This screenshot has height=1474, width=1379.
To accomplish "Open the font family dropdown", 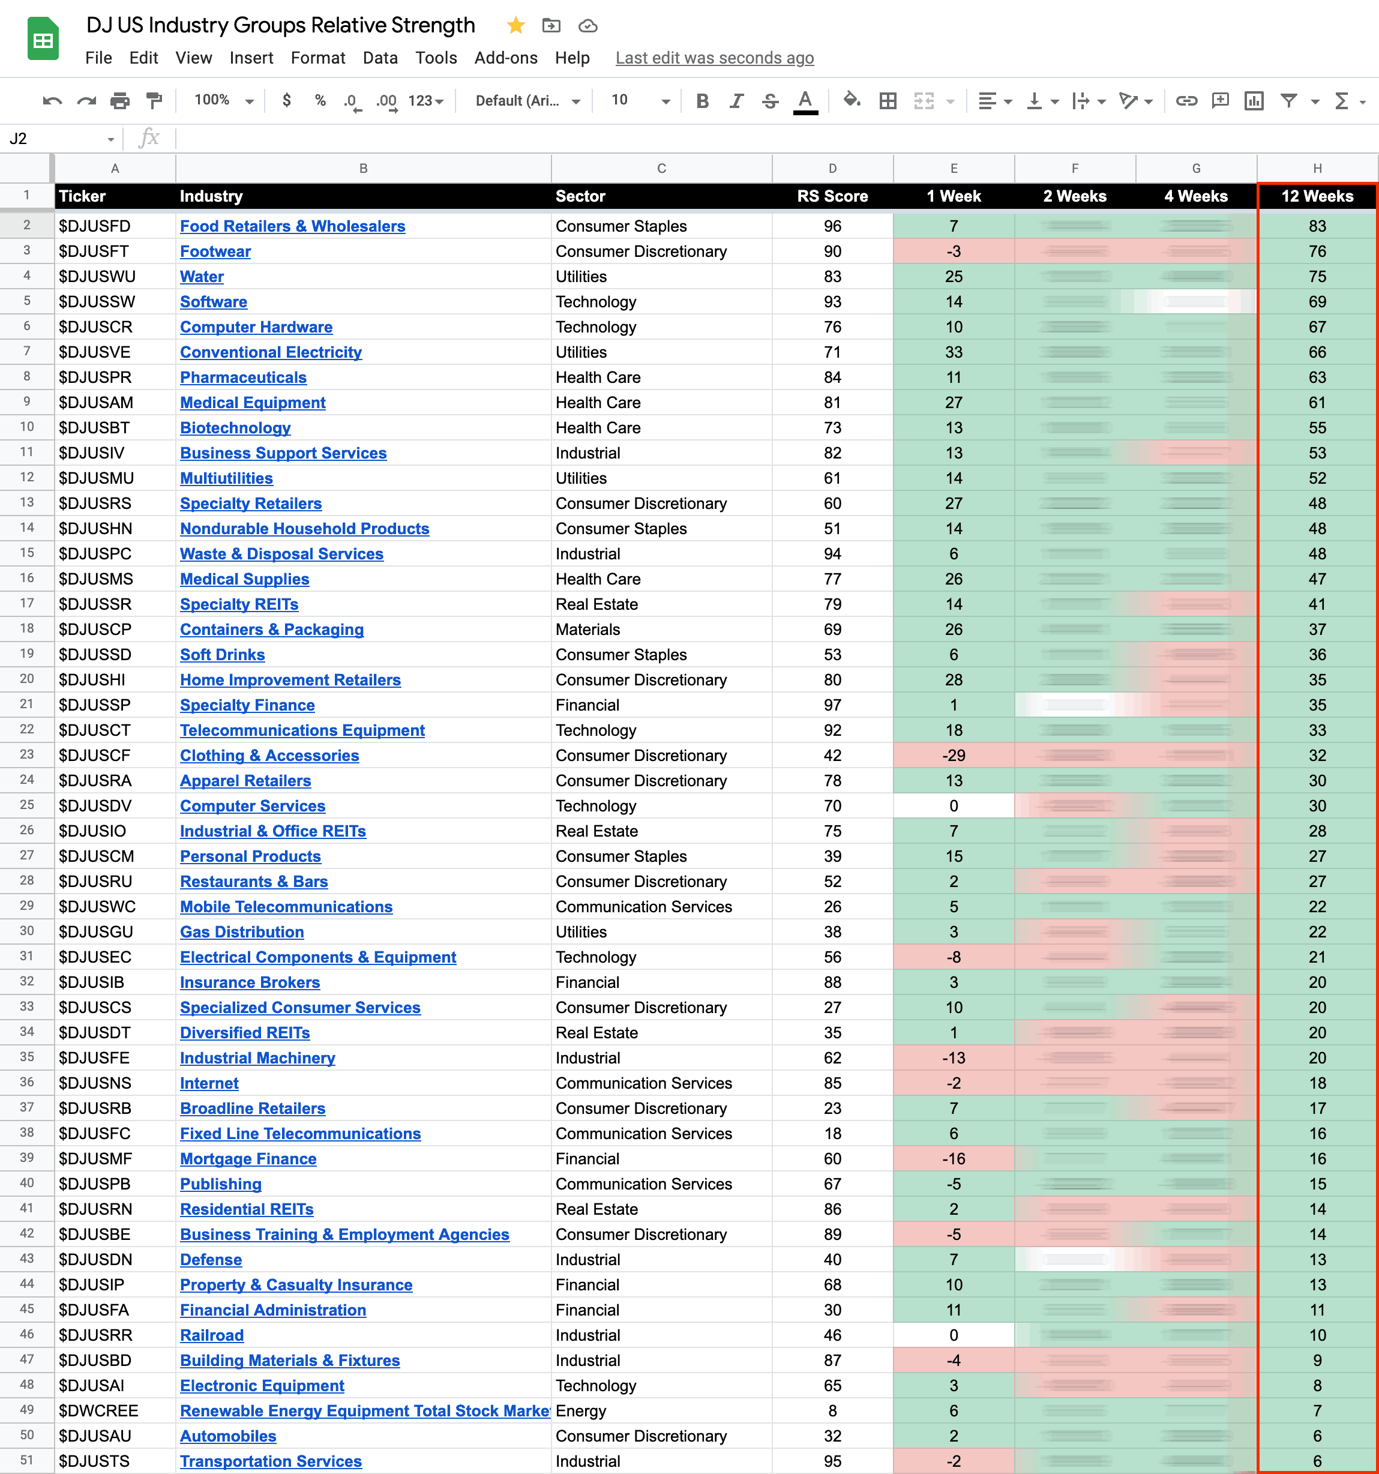I will (x=528, y=101).
